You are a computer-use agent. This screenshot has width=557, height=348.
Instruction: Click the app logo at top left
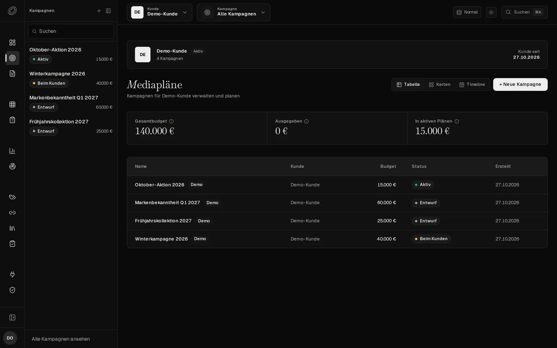coord(12,11)
